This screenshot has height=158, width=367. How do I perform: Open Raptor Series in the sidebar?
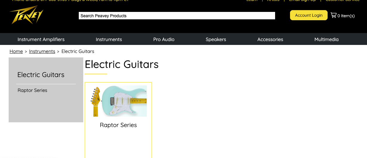(32, 90)
